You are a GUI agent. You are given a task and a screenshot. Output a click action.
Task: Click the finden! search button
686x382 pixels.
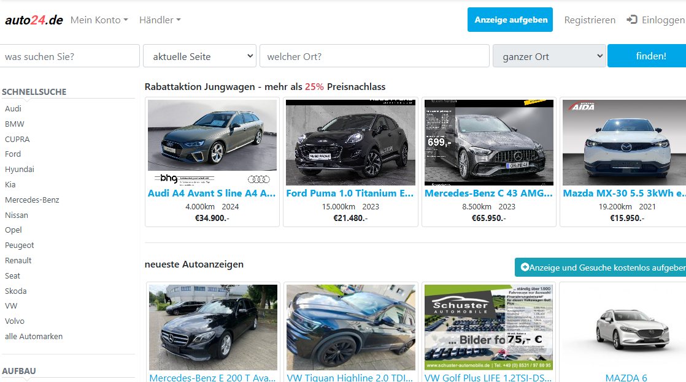point(647,56)
